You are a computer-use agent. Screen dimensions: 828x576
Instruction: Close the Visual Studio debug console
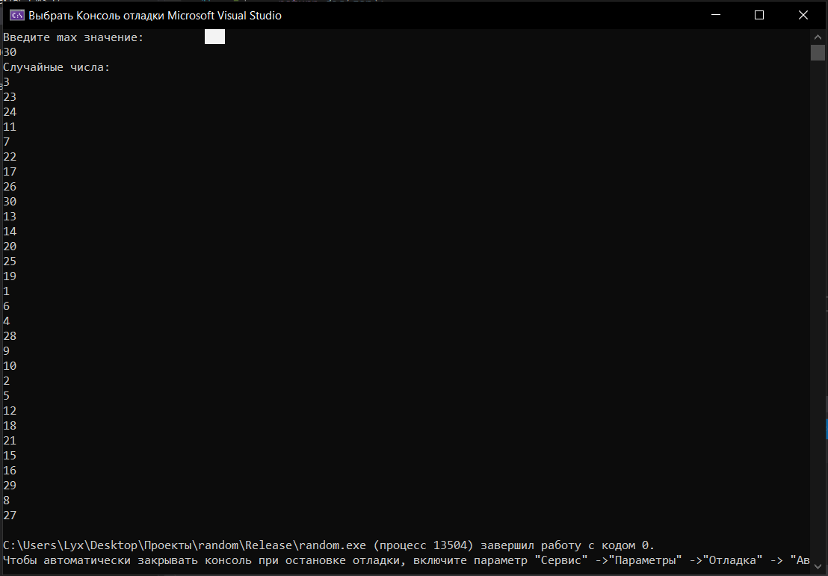tap(803, 15)
